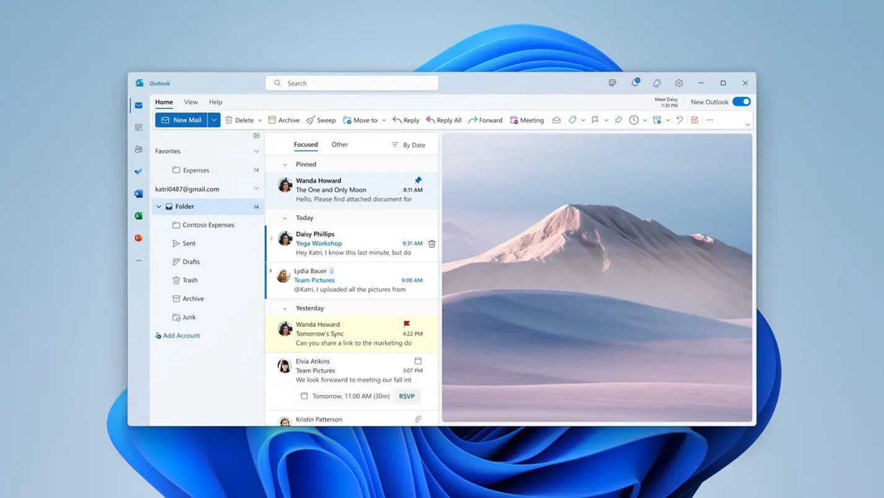
Task: Open the By Date sorting dropdown
Action: pos(409,144)
